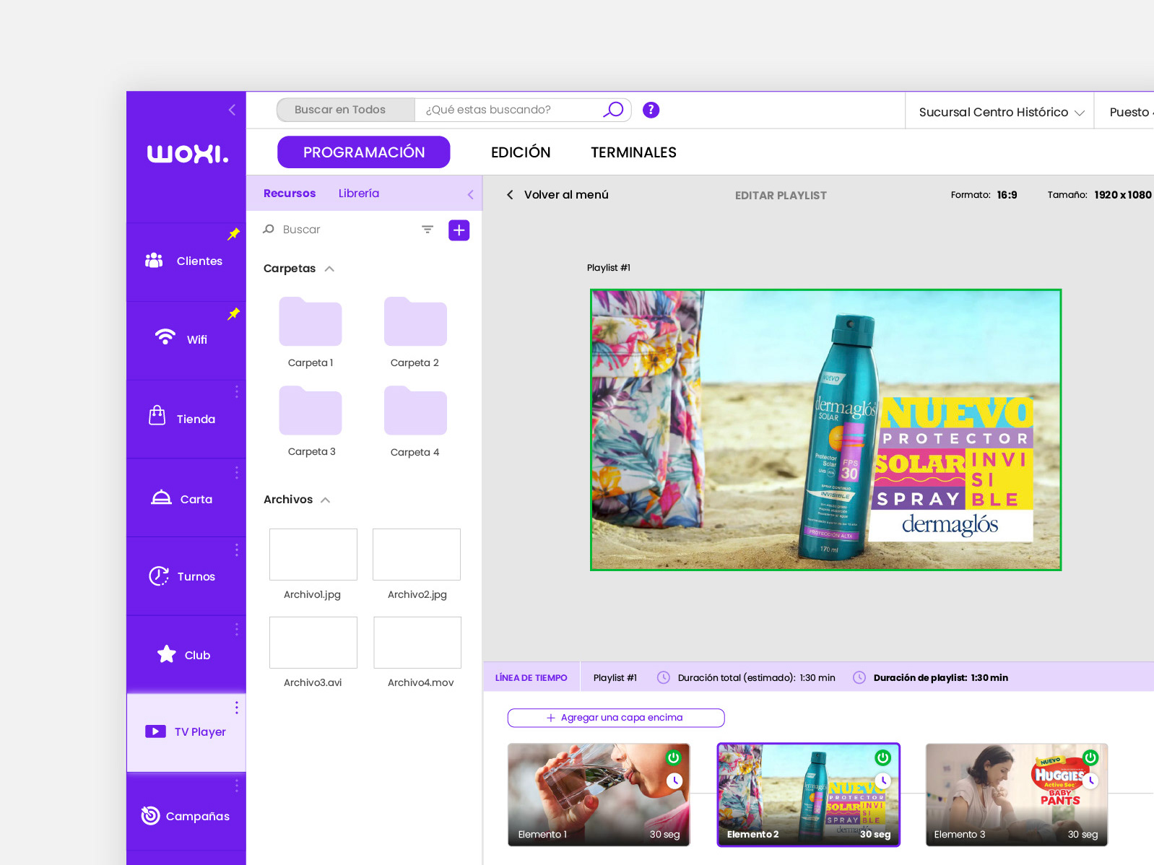Open Wifi section in sidebar
Image resolution: width=1154 pixels, height=865 pixels.
click(186, 340)
